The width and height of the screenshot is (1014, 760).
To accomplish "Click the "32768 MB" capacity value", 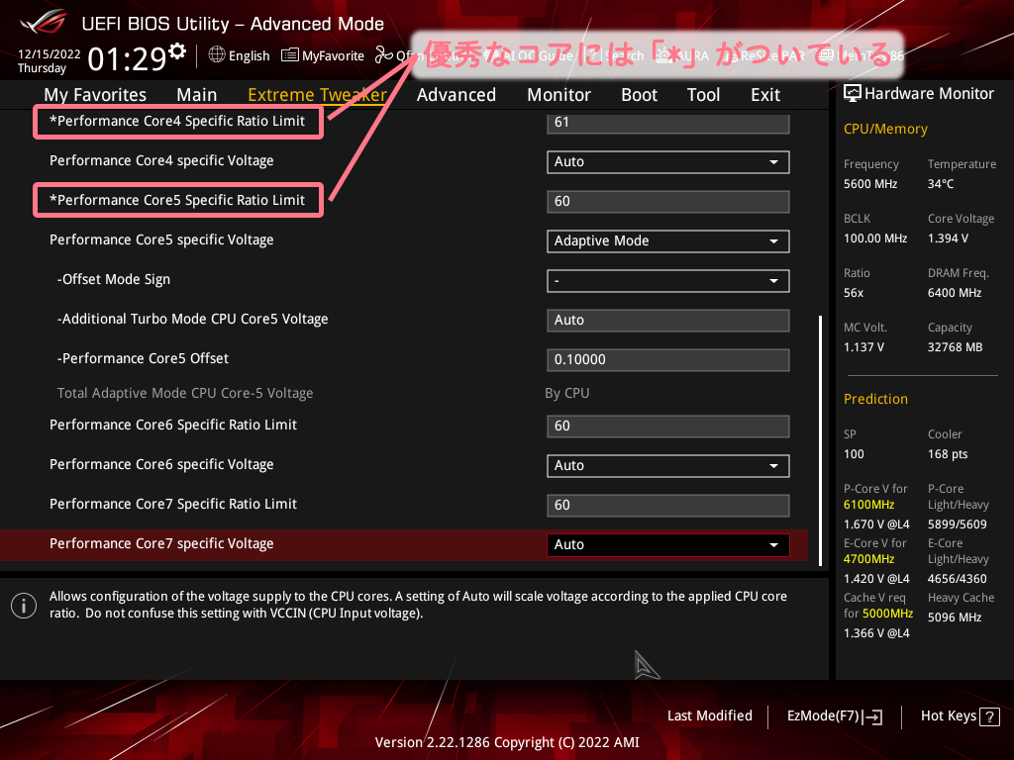I will click(955, 347).
